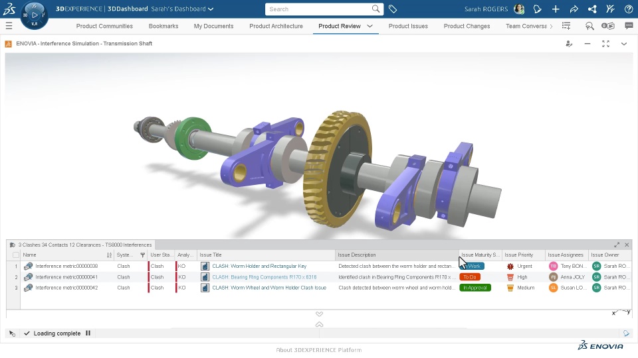Open Sarah ROGERS profile avatar

pyautogui.click(x=519, y=9)
